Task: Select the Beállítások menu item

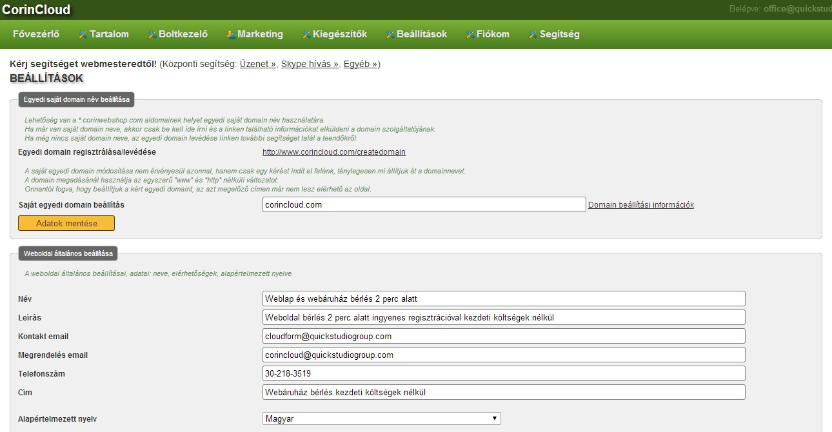Action: pyautogui.click(x=422, y=34)
